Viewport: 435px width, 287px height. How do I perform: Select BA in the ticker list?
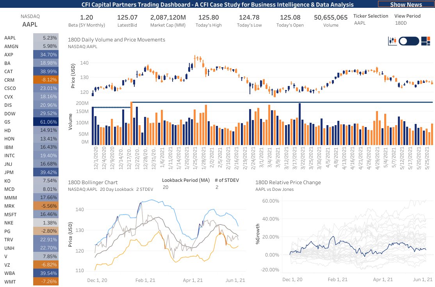tap(7, 63)
